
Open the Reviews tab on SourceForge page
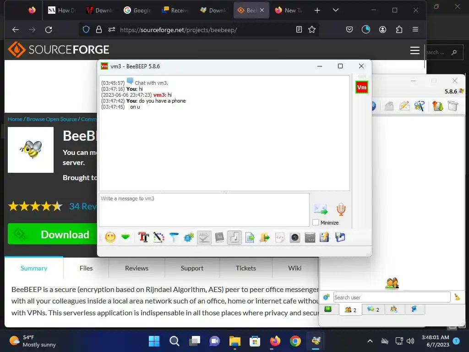click(136, 268)
